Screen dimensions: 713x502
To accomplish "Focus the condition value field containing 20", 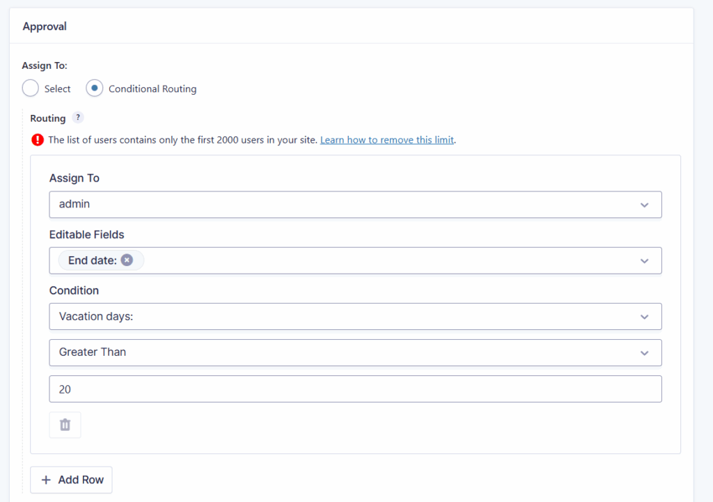I will tap(355, 389).
